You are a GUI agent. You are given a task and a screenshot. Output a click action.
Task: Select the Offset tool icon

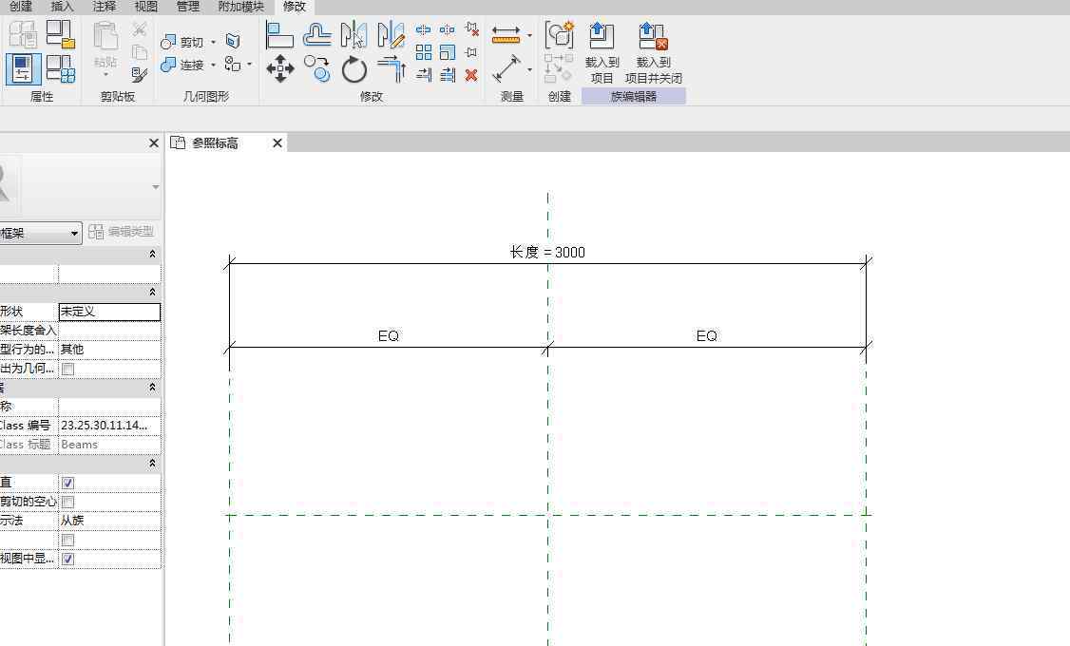316,35
